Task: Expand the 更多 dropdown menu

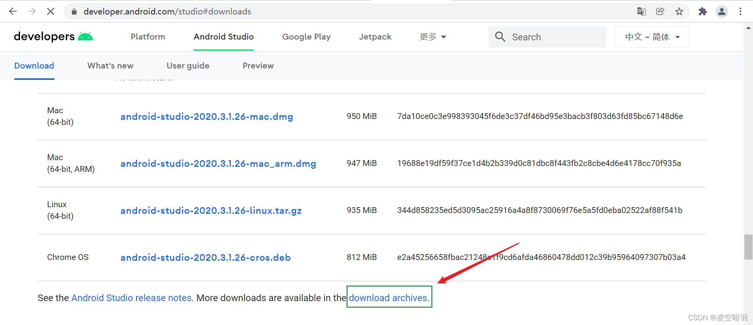Action: pos(433,37)
